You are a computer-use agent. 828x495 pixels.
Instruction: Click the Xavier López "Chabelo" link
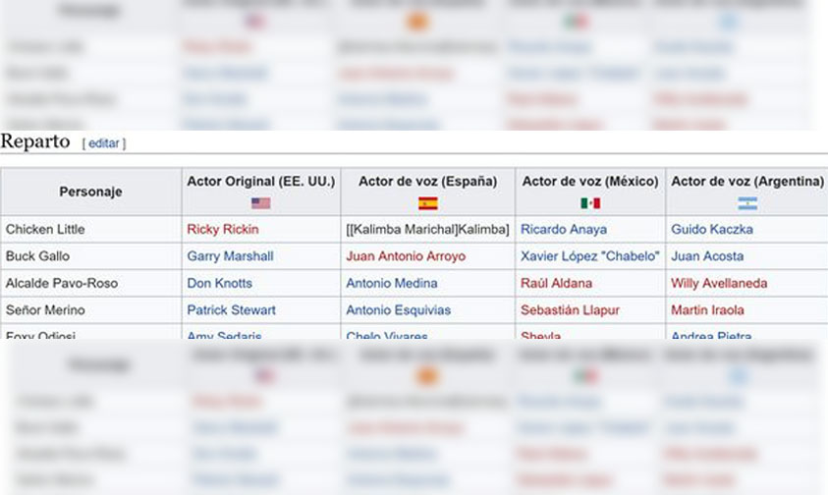589,256
